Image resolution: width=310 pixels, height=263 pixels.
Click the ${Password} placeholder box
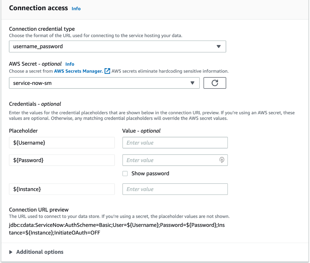(x=62, y=160)
